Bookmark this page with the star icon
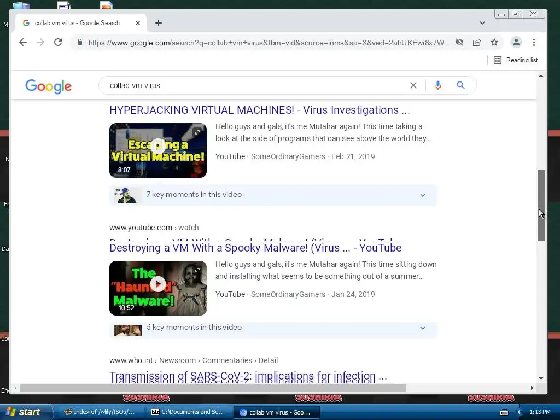This screenshot has height=420, width=560. [x=494, y=43]
